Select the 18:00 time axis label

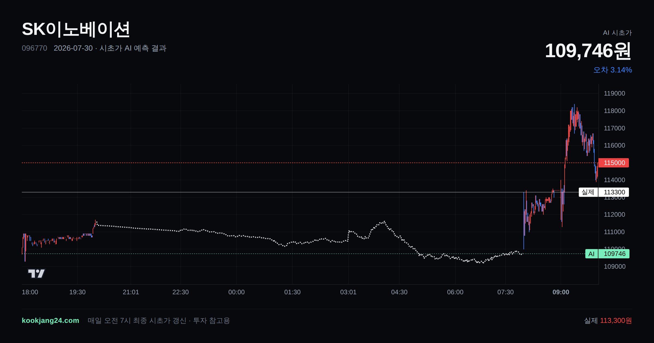coord(30,292)
